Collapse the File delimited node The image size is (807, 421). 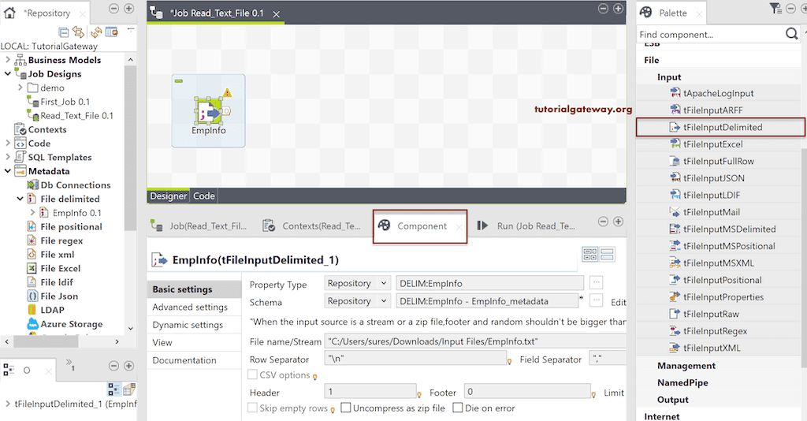coord(20,199)
